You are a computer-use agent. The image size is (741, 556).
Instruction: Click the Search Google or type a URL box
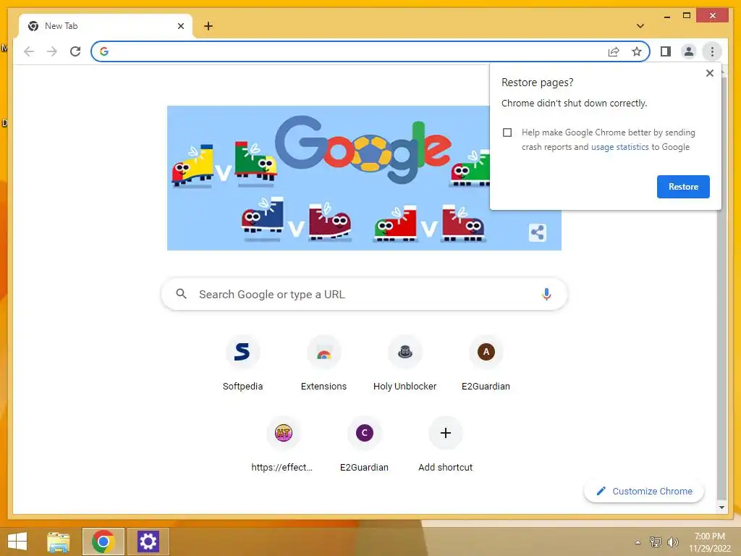tap(364, 294)
